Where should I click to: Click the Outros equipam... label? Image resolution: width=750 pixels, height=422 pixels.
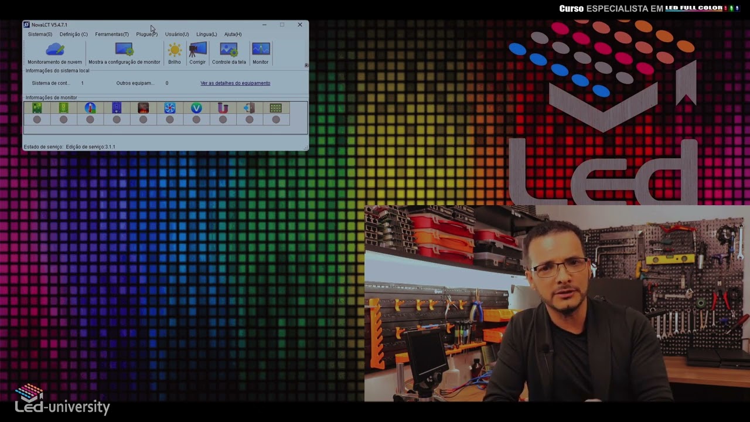point(135,83)
